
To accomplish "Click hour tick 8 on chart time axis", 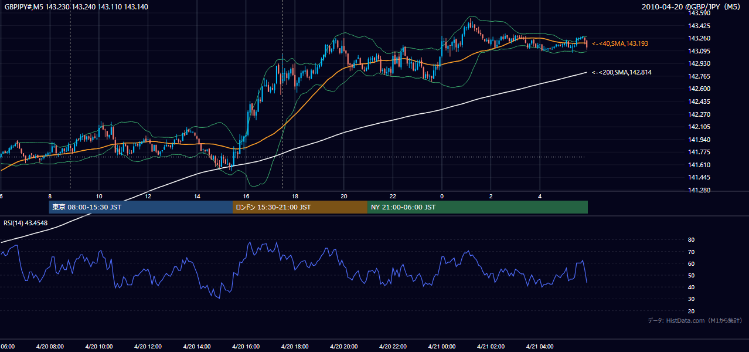I will (x=50, y=196).
